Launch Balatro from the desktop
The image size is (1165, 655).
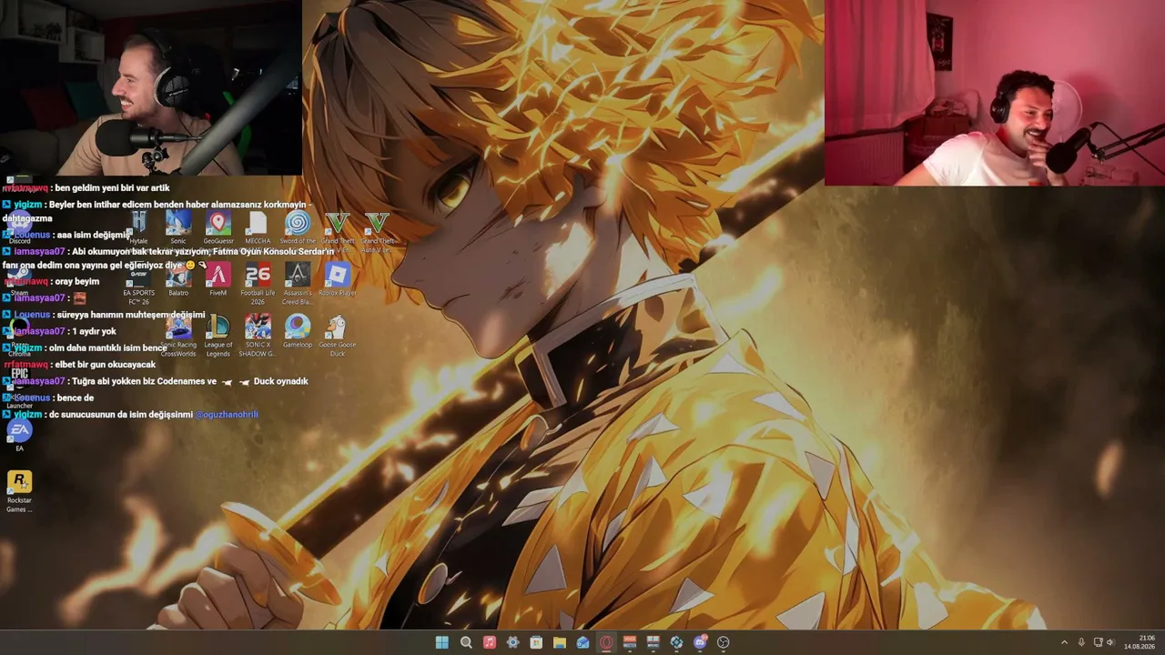[178, 278]
